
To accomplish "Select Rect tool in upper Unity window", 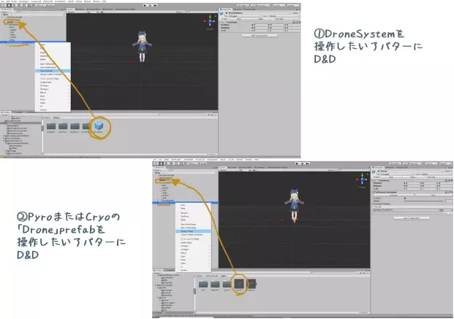I will pyautogui.click(x=25, y=5).
